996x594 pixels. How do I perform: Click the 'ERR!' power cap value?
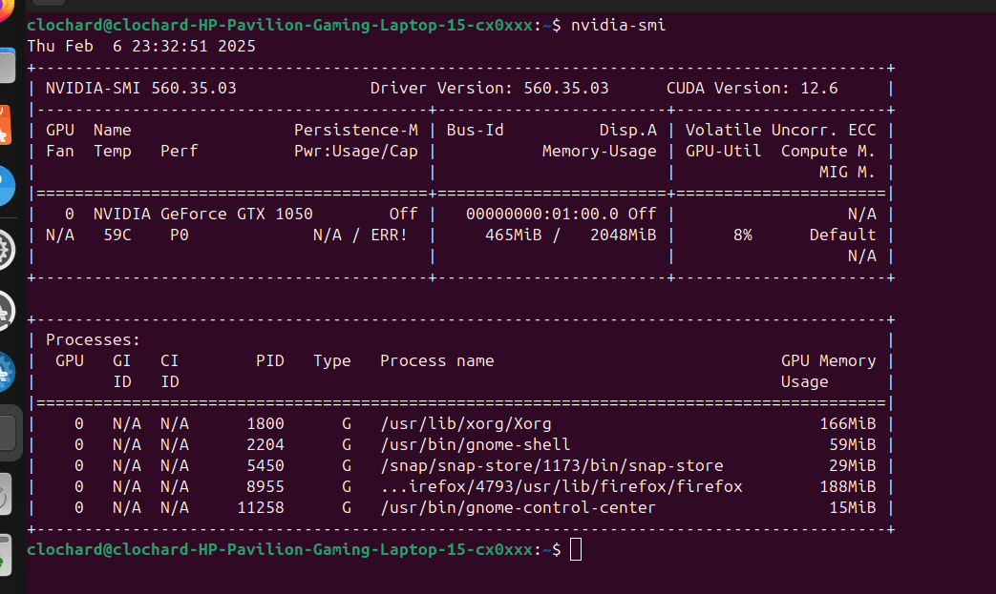(x=390, y=236)
